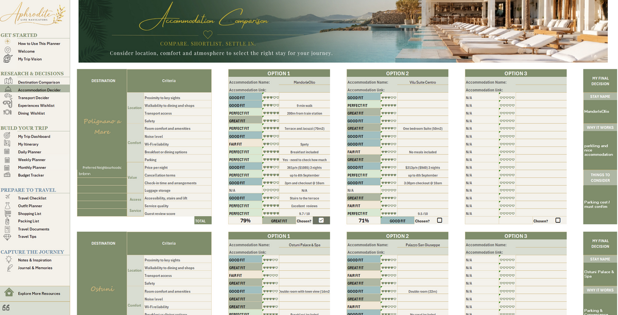618x315 pixels.
Task: Click the empty Accommodation Name field for Poligano Option 3
Action: click(x=541, y=82)
